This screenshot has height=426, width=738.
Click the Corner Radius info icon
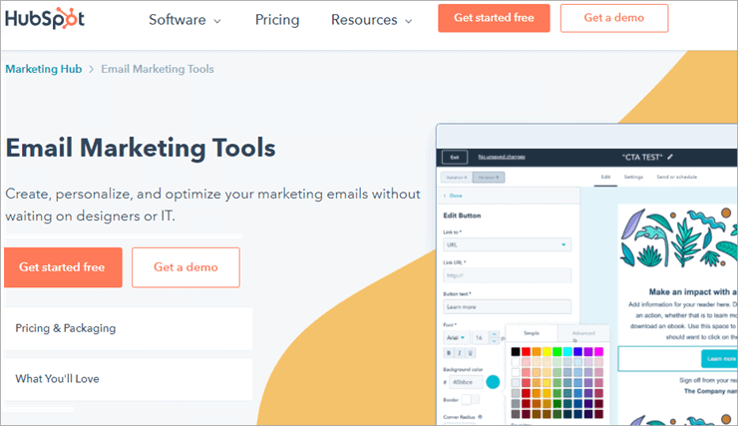480,417
